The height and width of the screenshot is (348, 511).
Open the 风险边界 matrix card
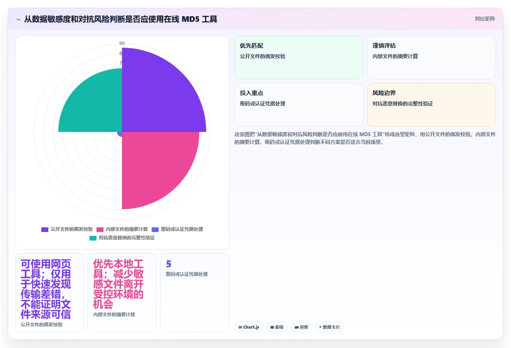click(432, 105)
